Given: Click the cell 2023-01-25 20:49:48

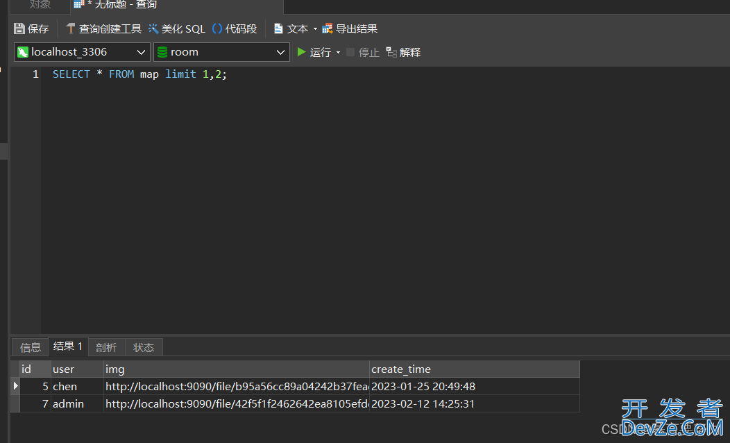Looking at the screenshot, I should (475, 386).
